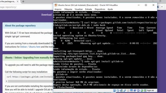The width and height of the screenshot is (166, 93).
Task: Maximize the VirtualBox window
Action: (146, 5)
